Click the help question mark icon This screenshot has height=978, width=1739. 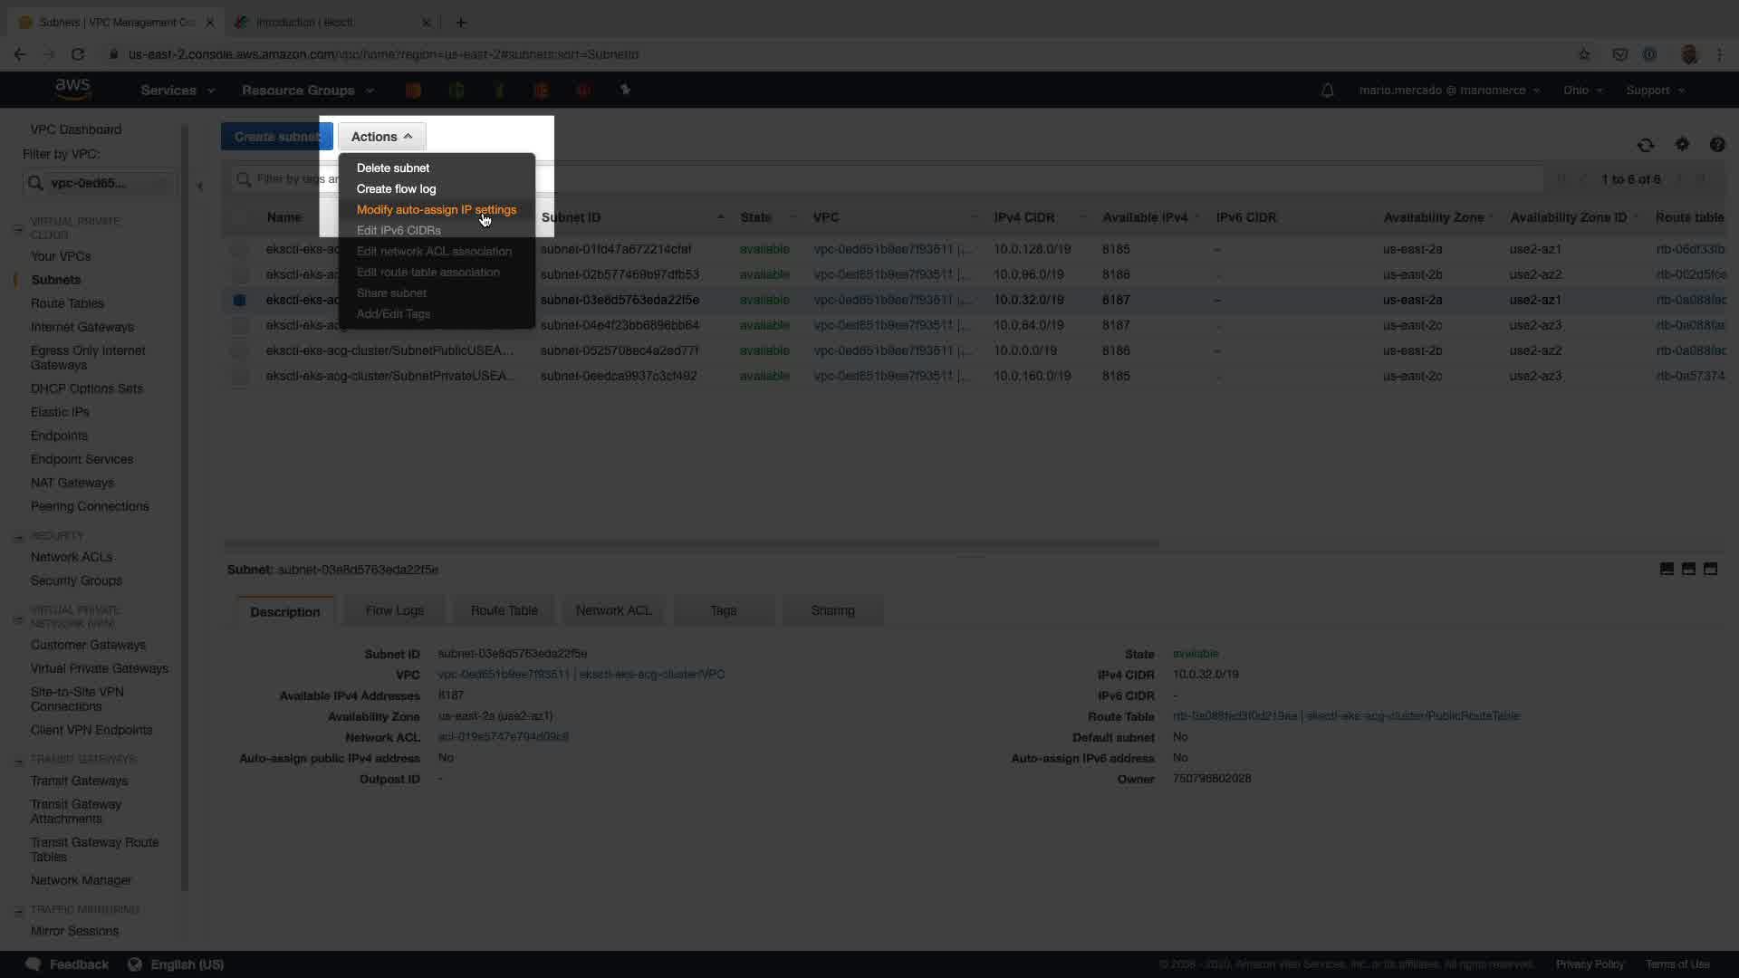pos(1716,145)
